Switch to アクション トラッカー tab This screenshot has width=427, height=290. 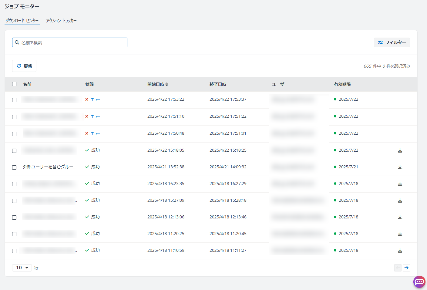coord(61,21)
